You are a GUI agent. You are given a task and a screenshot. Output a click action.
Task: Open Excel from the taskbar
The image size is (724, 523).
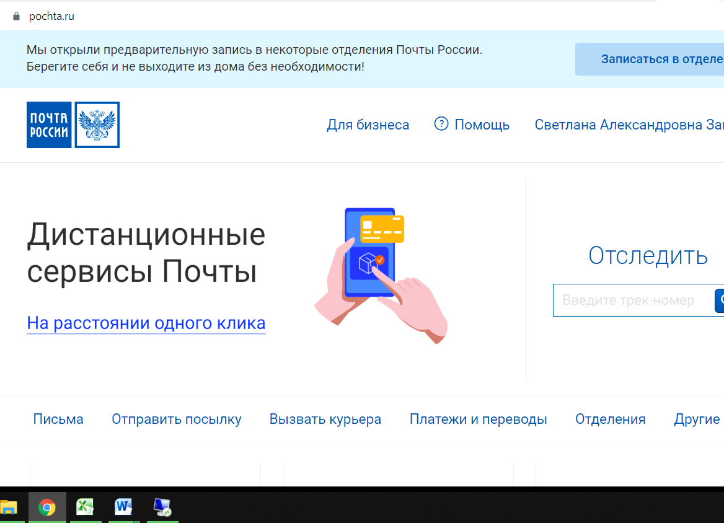coord(86,507)
